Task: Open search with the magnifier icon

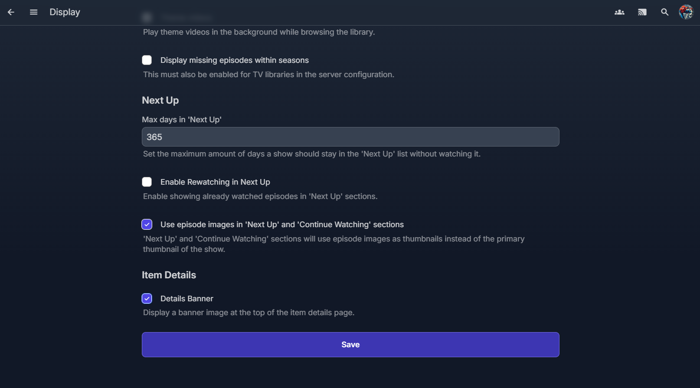Action: coord(664,12)
